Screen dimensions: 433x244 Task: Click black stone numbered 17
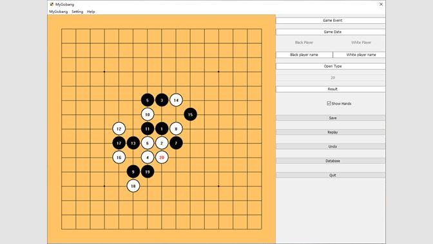[119, 143]
